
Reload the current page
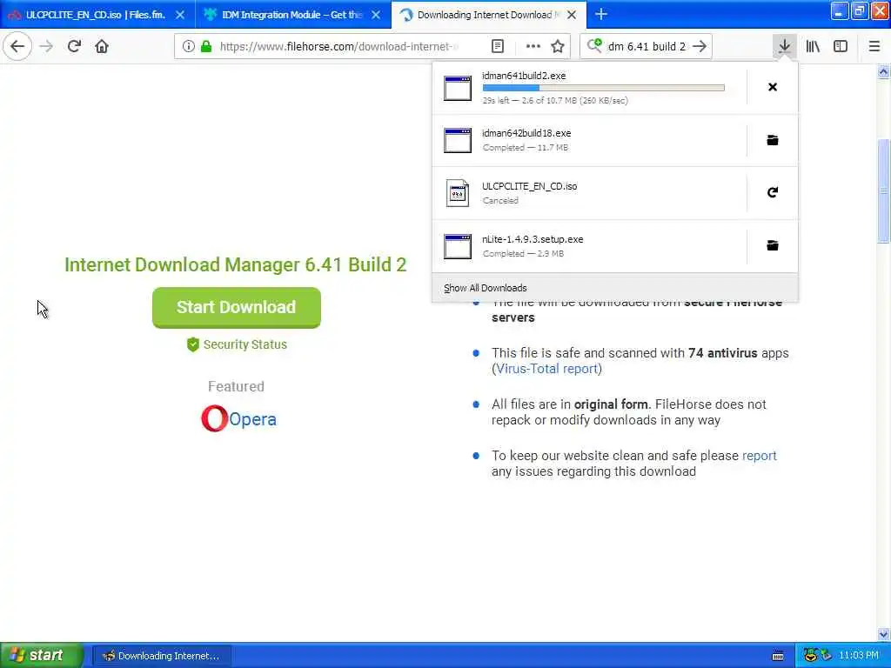(x=74, y=47)
